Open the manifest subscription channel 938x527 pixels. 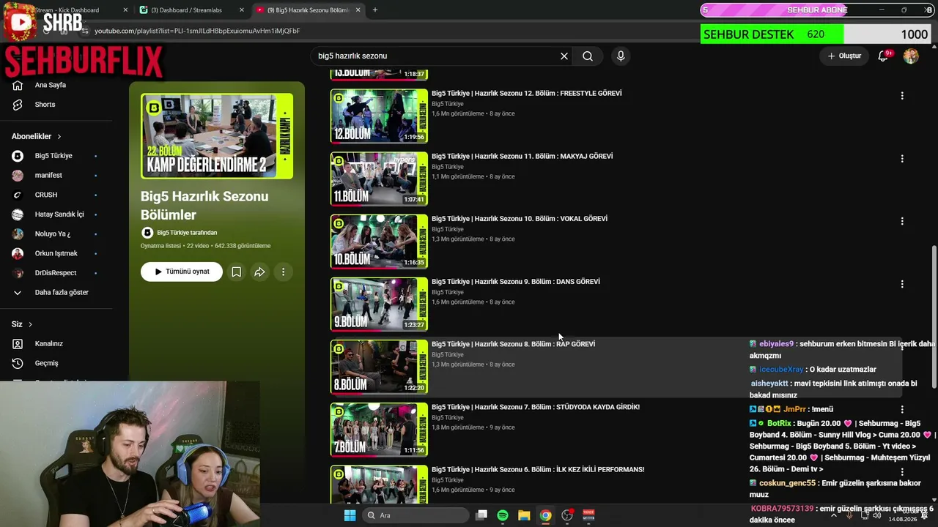coord(48,176)
